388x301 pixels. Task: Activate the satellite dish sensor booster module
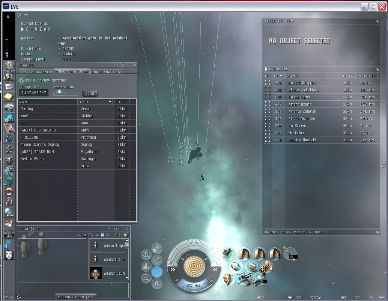click(x=267, y=266)
